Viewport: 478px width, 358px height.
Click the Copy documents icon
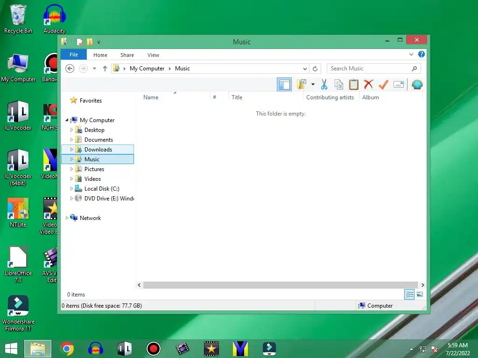339,84
